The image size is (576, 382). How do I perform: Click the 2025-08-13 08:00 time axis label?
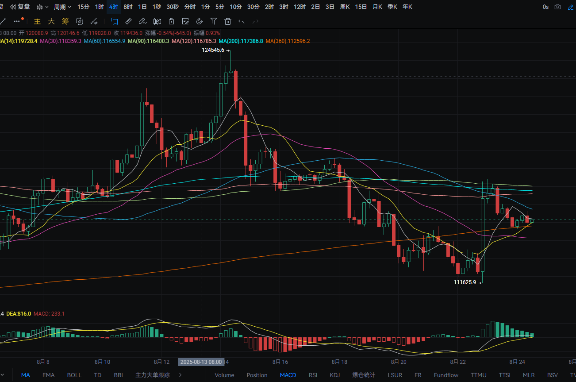point(201,362)
